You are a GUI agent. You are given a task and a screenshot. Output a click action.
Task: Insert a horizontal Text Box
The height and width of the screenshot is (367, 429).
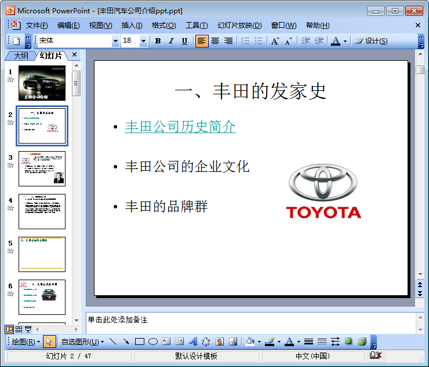pos(166,342)
